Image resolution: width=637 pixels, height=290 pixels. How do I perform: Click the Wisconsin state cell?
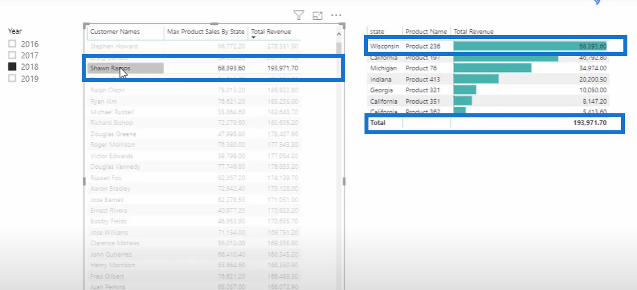pos(384,46)
